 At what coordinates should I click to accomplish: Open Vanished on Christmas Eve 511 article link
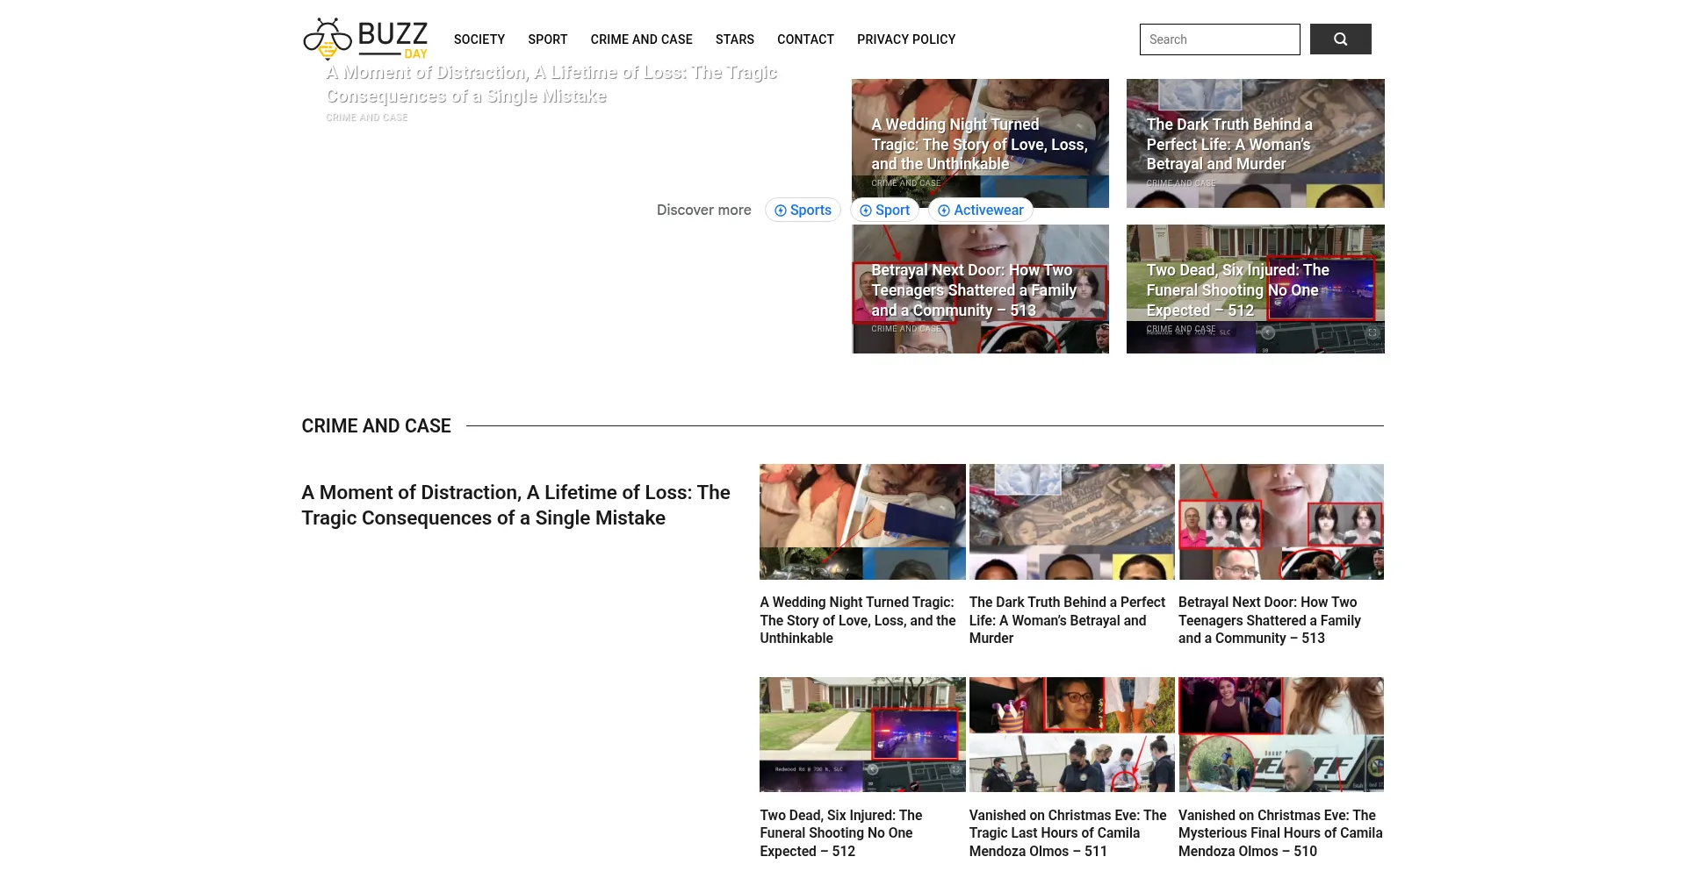pyautogui.click(x=1067, y=832)
